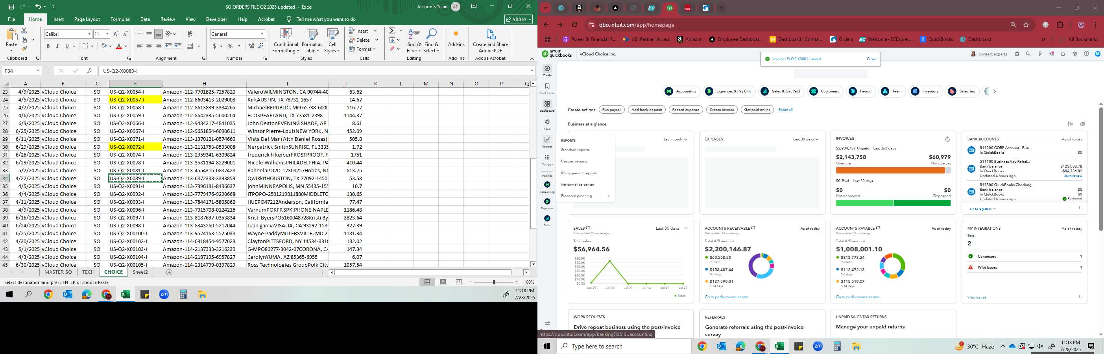Click the Increase Indent icon in Excel

pyautogui.click(x=178, y=46)
